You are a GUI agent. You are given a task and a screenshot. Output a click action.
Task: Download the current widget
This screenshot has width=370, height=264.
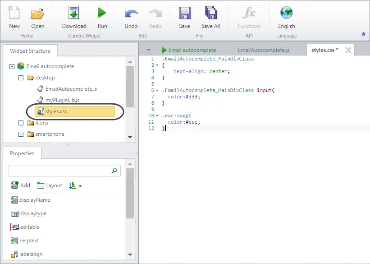coord(74,13)
